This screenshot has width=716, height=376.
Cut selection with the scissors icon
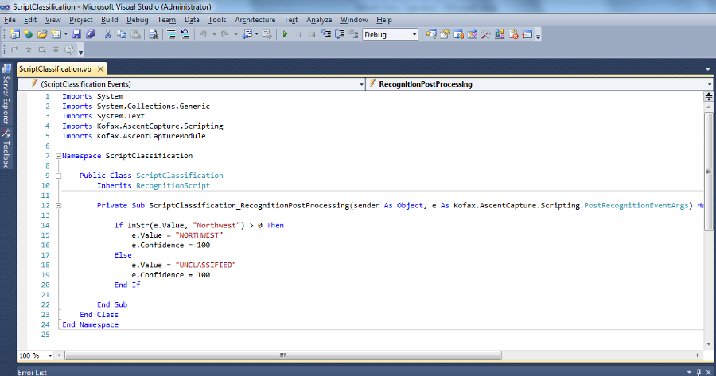click(x=107, y=35)
